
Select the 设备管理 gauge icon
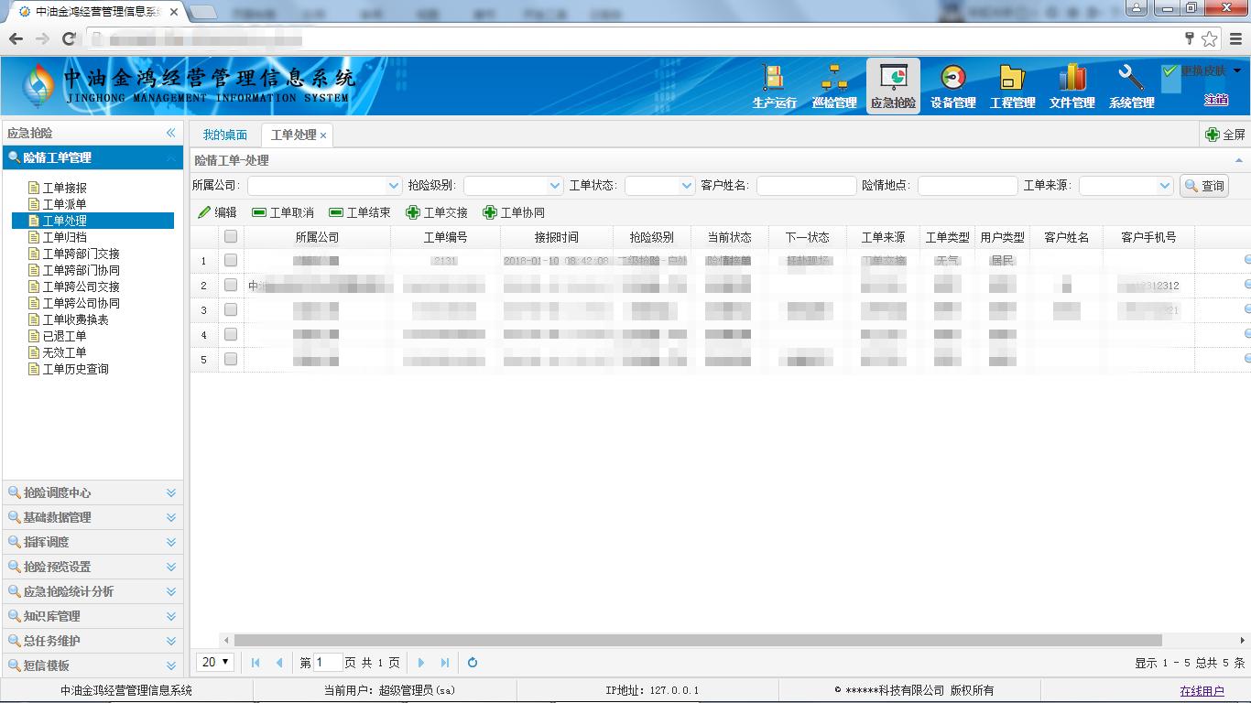click(x=952, y=79)
